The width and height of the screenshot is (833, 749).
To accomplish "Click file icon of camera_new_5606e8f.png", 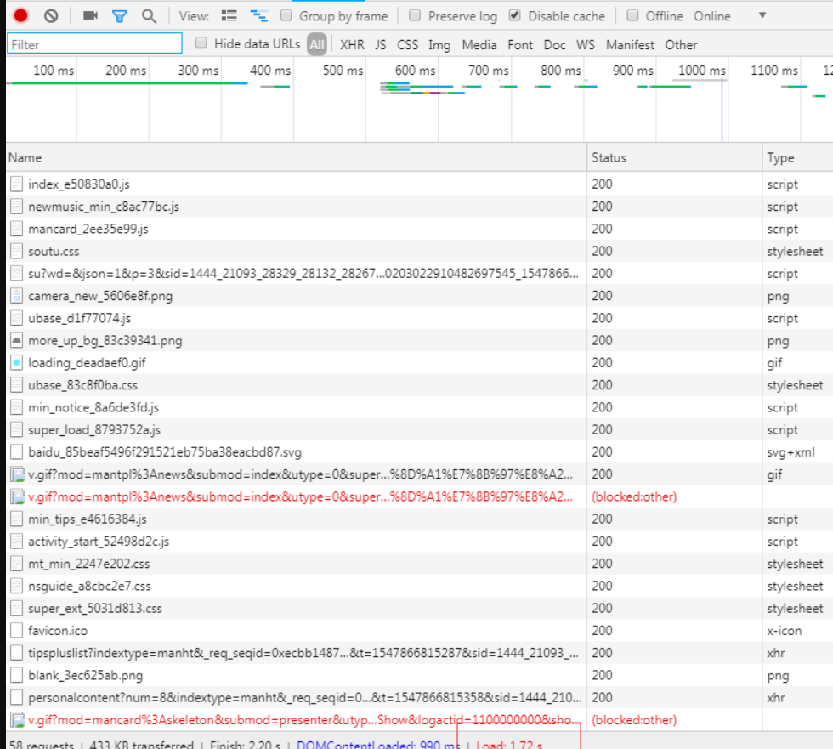I will 17,296.
